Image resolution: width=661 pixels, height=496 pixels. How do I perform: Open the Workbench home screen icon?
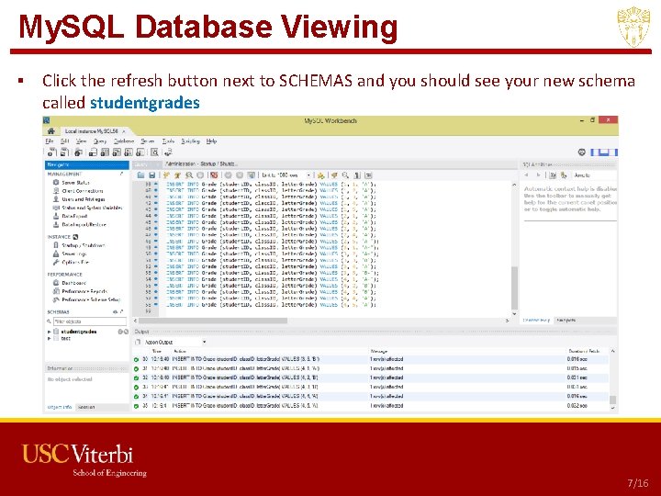(x=51, y=131)
